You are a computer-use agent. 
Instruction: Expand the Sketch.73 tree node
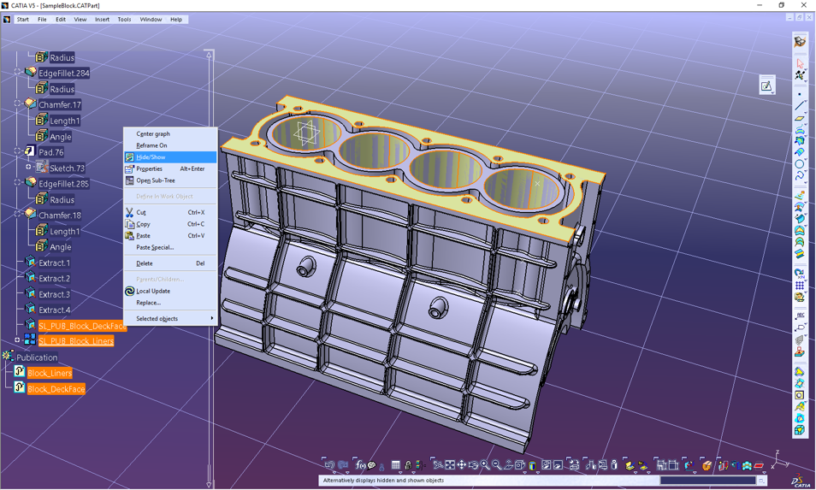pos(28,168)
